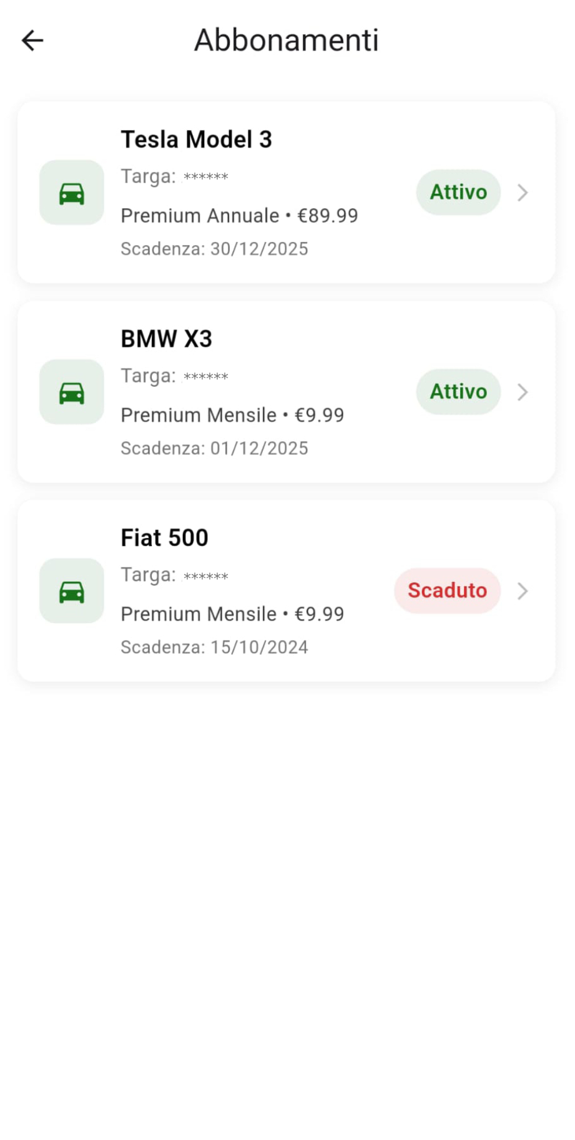The height and width of the screenshot is (1140, 575).
Task: Expand the Tesla Model 3 chevron arrow
Action: coord(523,192)
